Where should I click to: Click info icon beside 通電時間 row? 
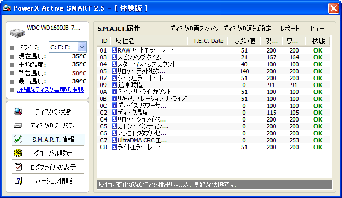pyautogui.click(x=114, y=85)
